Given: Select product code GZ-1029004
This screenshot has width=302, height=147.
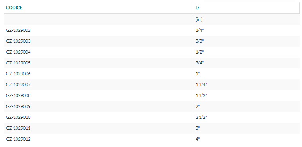Looking at the screenshot, I should pyautogui.click(x=18, y=52).
